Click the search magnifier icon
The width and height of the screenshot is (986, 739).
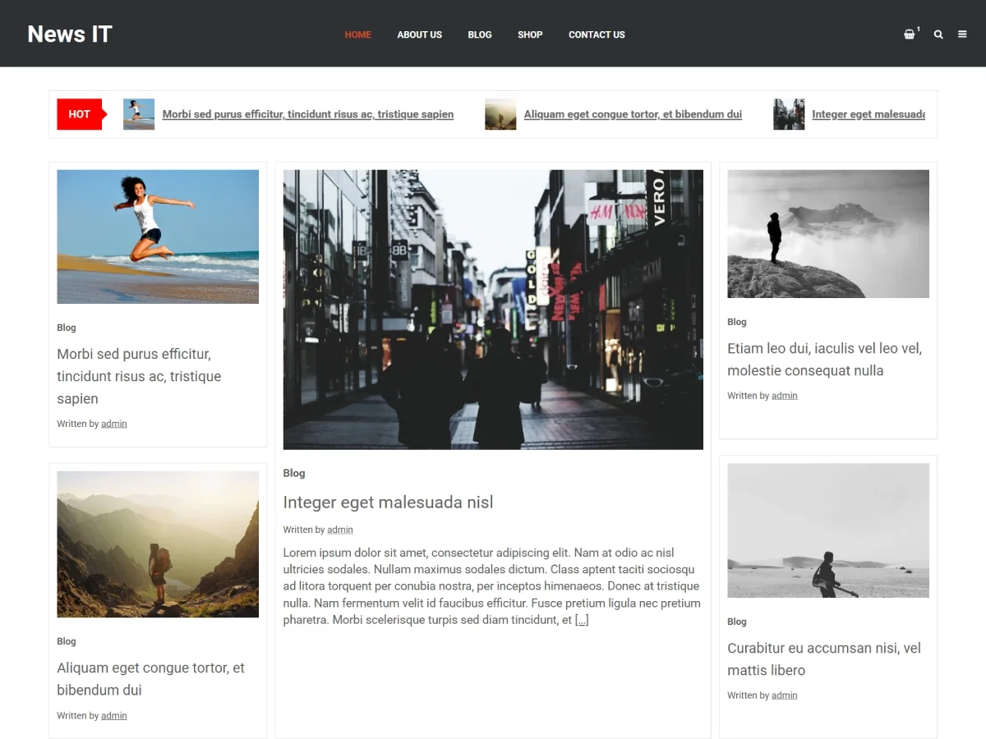point(938,34)
